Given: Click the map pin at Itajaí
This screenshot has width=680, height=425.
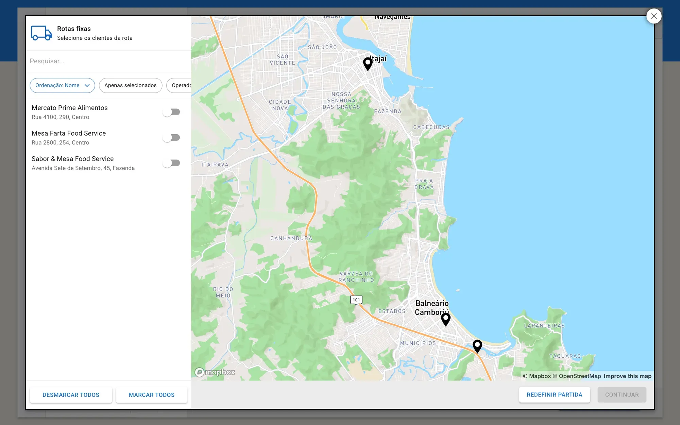Looking at the screenshot, I should pyautogui.click(x=368, y=64).
